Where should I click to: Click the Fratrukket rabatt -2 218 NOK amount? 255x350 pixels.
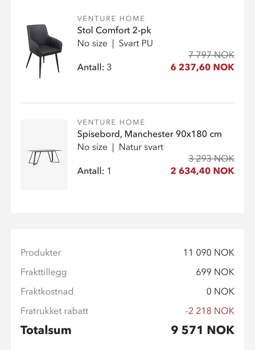tap(210, 311)
